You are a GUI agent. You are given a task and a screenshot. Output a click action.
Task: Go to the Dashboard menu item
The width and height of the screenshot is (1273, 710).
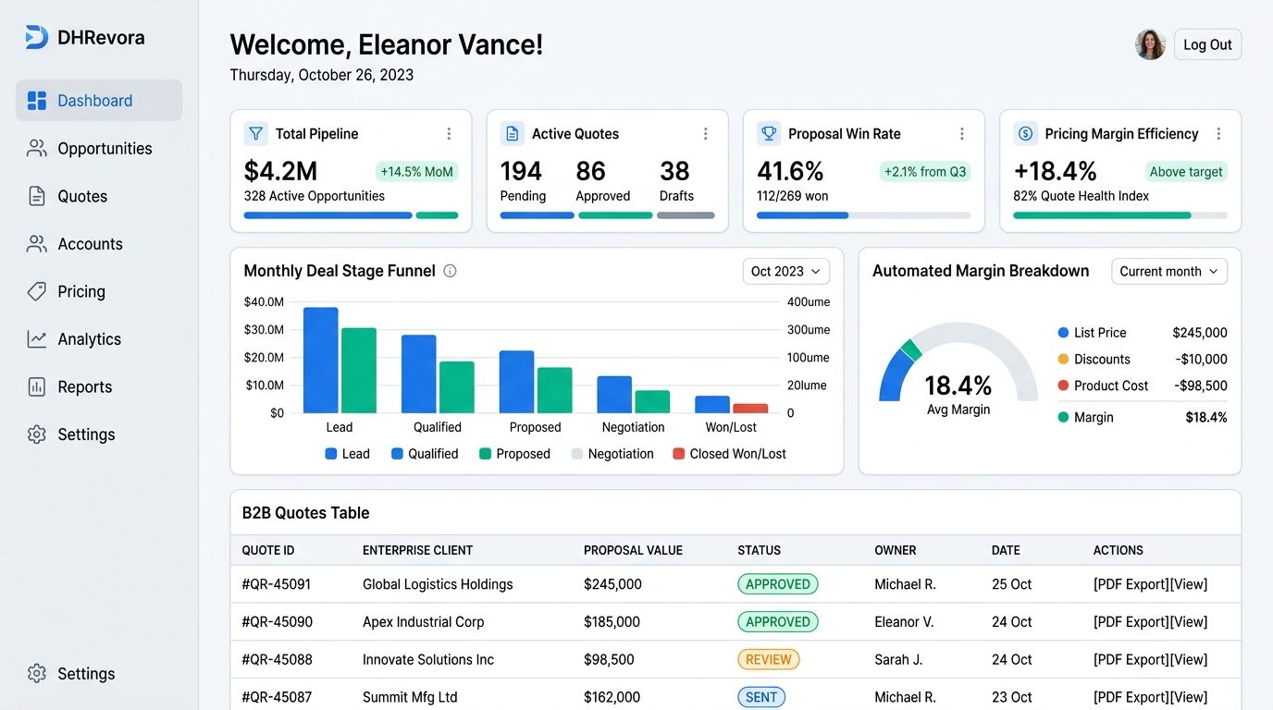tap(99, 101)
